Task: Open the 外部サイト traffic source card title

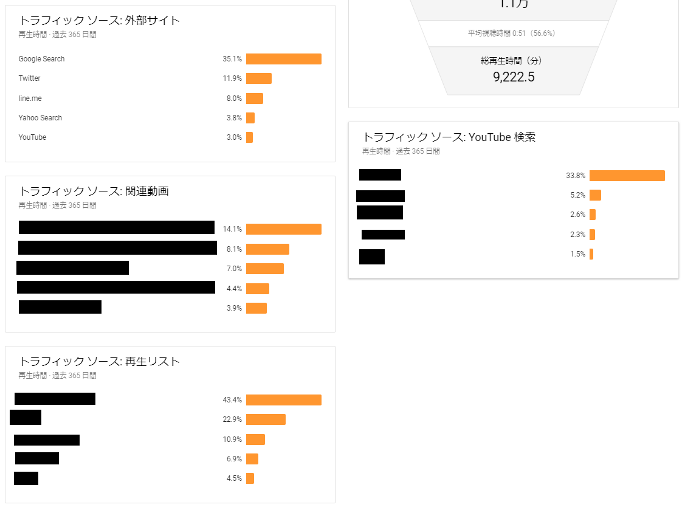Action: pyautogui.click(x=100, y=20)
